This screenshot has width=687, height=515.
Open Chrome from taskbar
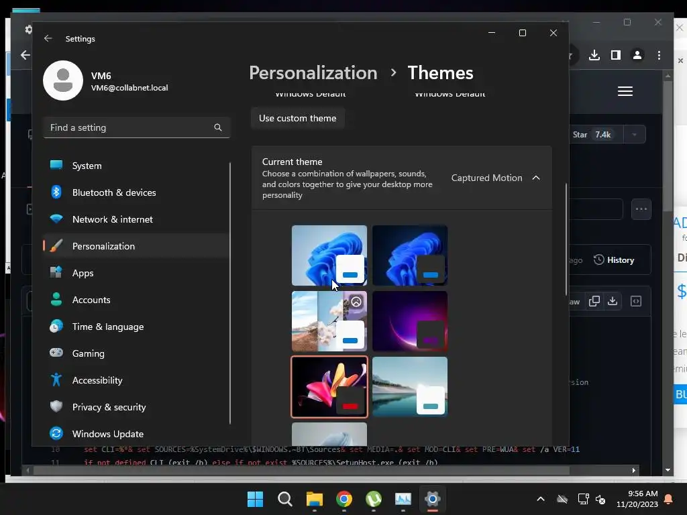(x=344, y=499)
